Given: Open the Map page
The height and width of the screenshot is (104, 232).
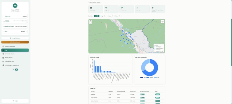Looking at the screenshot, I should click(x=15, y=50).
